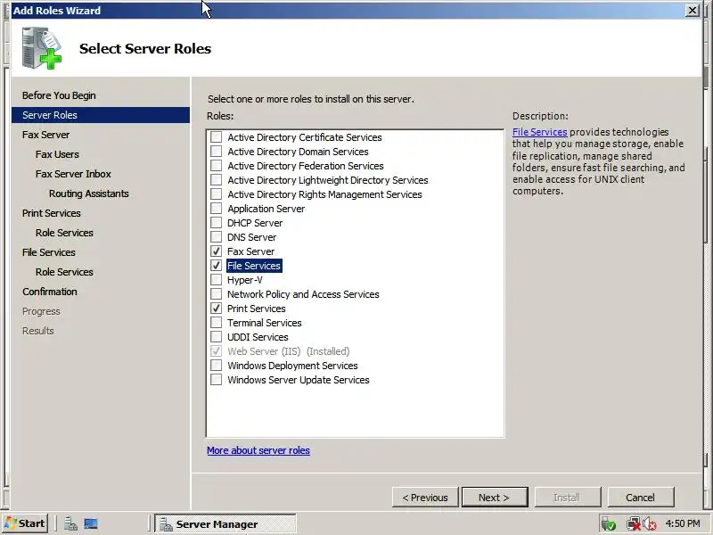
Task: Click the Next button
Action: [495, 498]
